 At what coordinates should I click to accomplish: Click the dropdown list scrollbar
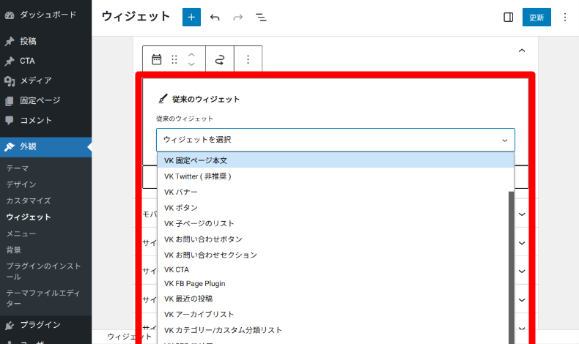click(x=512, y=267)
